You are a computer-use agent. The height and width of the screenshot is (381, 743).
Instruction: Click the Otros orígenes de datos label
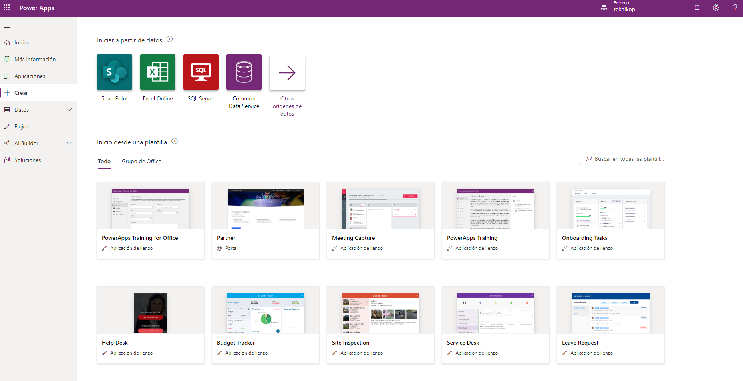tap(287, 106)
